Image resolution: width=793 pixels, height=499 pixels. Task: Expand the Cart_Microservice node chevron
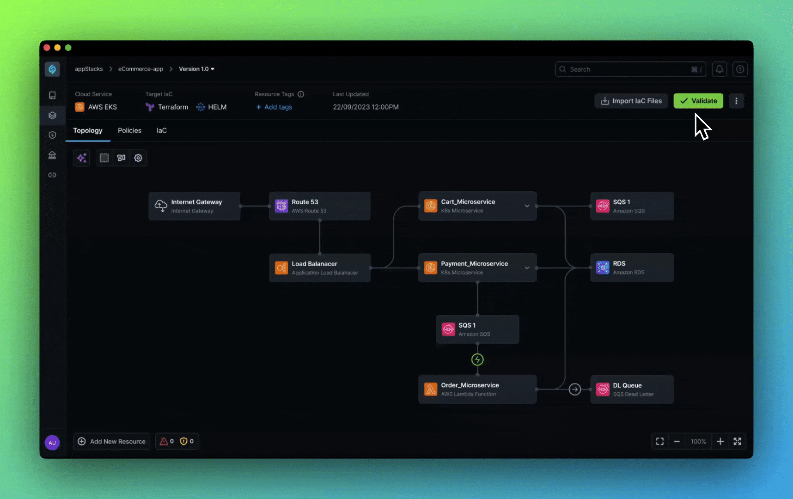coord(527,206)
